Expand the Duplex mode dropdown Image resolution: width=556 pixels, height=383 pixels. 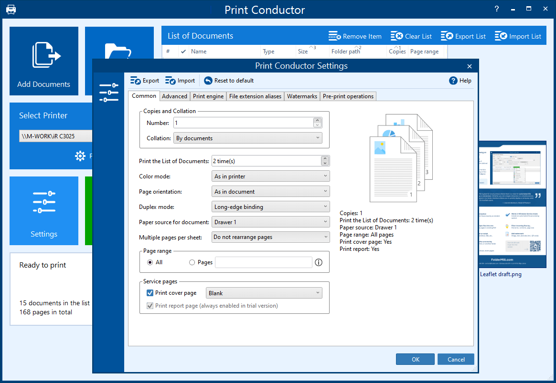coord(270,207)
